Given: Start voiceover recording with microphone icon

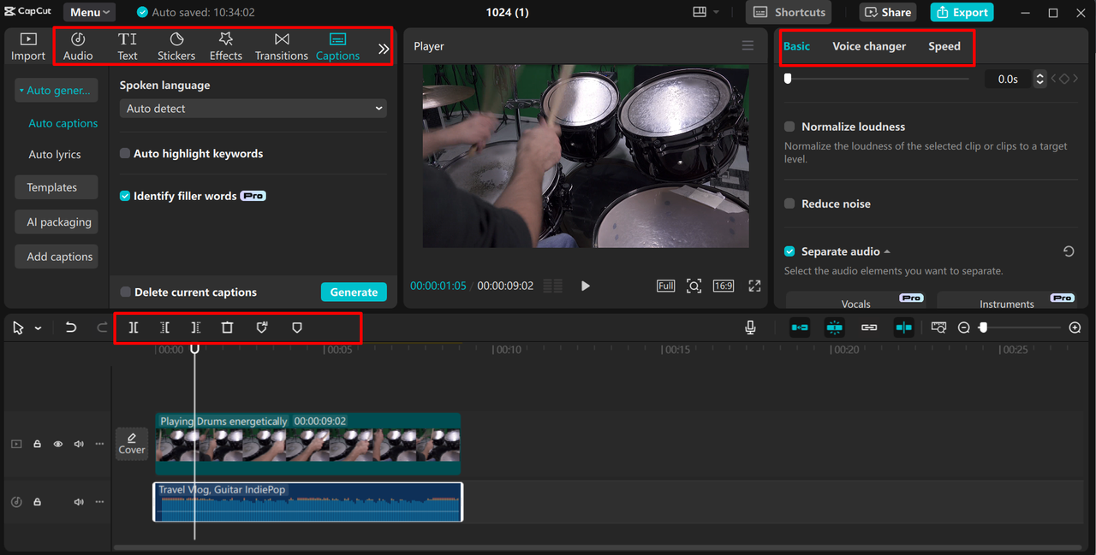Looking at the screenshot, I should point(750,328).
